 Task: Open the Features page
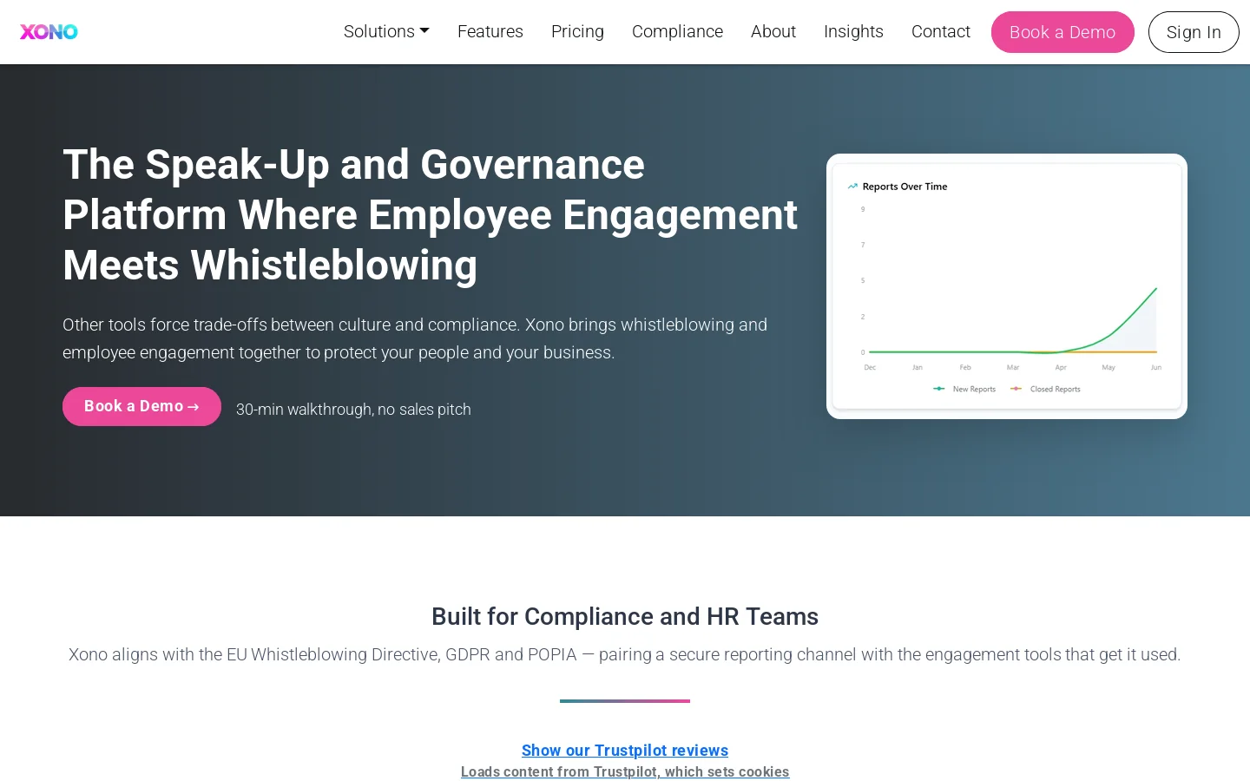click(x=490, y=31)
